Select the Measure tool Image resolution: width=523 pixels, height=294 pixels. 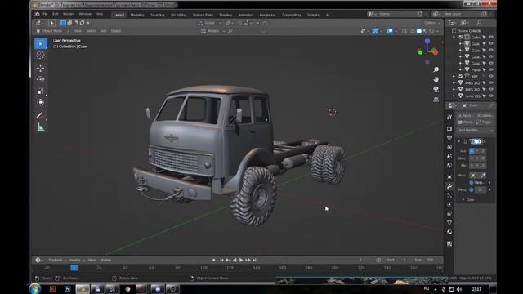(x=40, y=127)
